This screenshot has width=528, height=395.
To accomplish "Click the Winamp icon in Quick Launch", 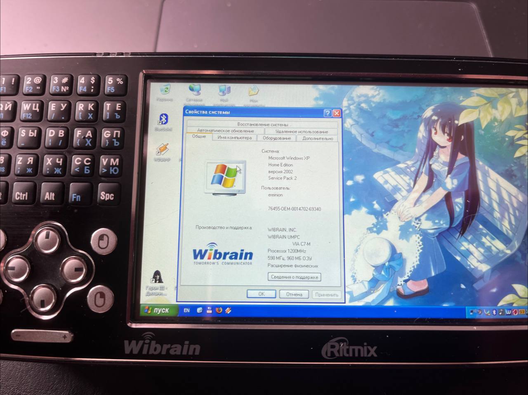I will [x=228, y=310].
